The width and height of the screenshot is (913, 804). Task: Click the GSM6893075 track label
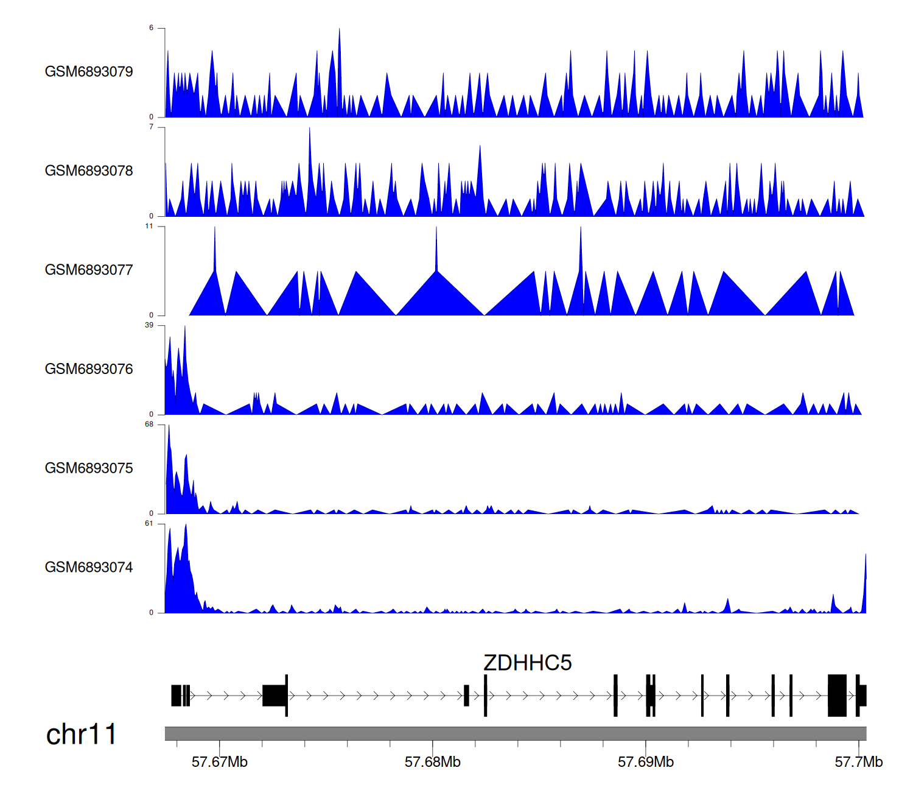click(x=89, y=468)
